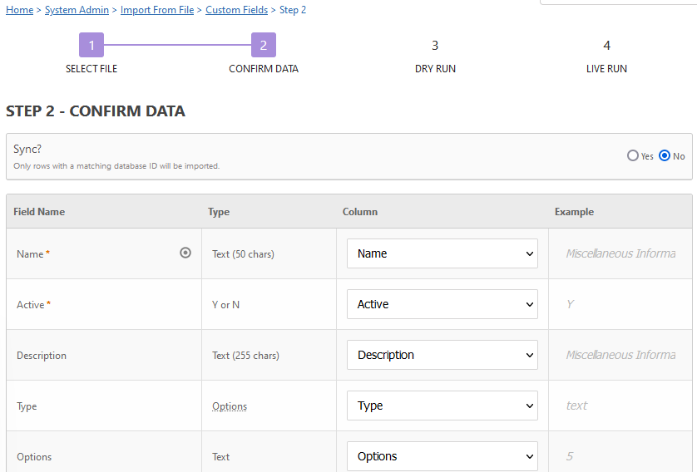The width and height of the screenshot is (697, 472).
Task: Open the Active column dropdown
Action: (x=442, y=304)
